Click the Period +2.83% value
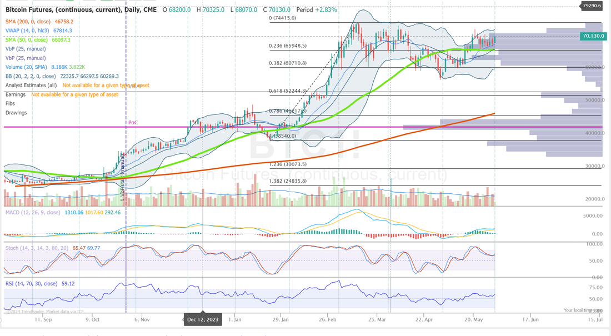 317,9
